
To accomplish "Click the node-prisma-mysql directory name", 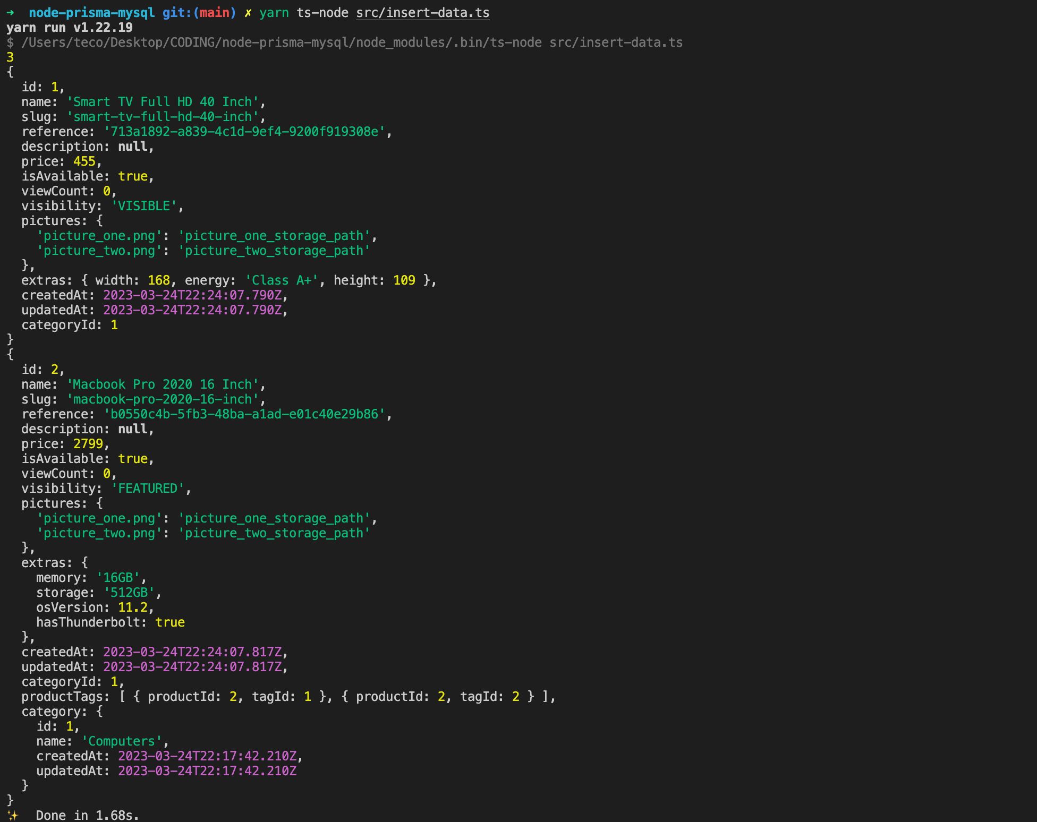I will [91, 13].
